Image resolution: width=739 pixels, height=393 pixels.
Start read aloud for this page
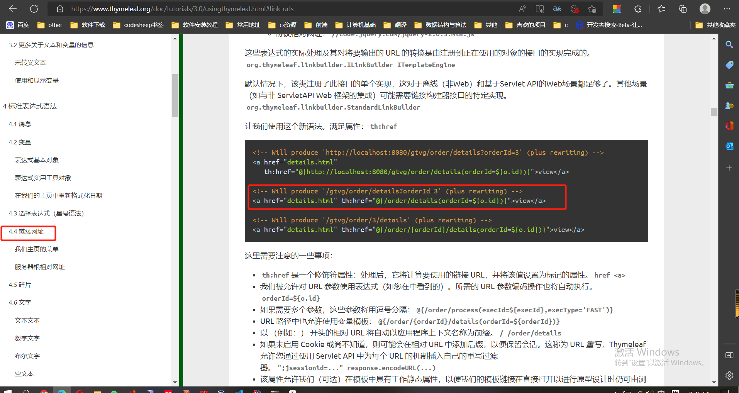(x=522, y=8)
